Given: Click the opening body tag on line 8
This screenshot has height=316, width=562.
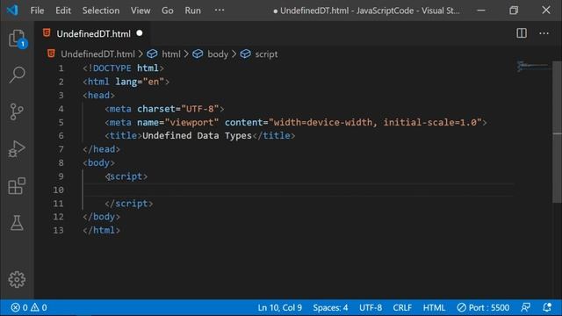Looking at the screenshot, I should pyautogui.click(x=98, y=162).
